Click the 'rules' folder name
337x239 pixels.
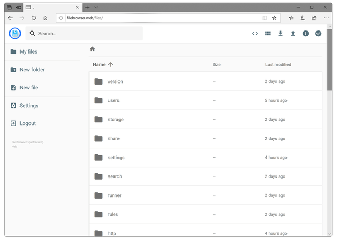point(113,214)
